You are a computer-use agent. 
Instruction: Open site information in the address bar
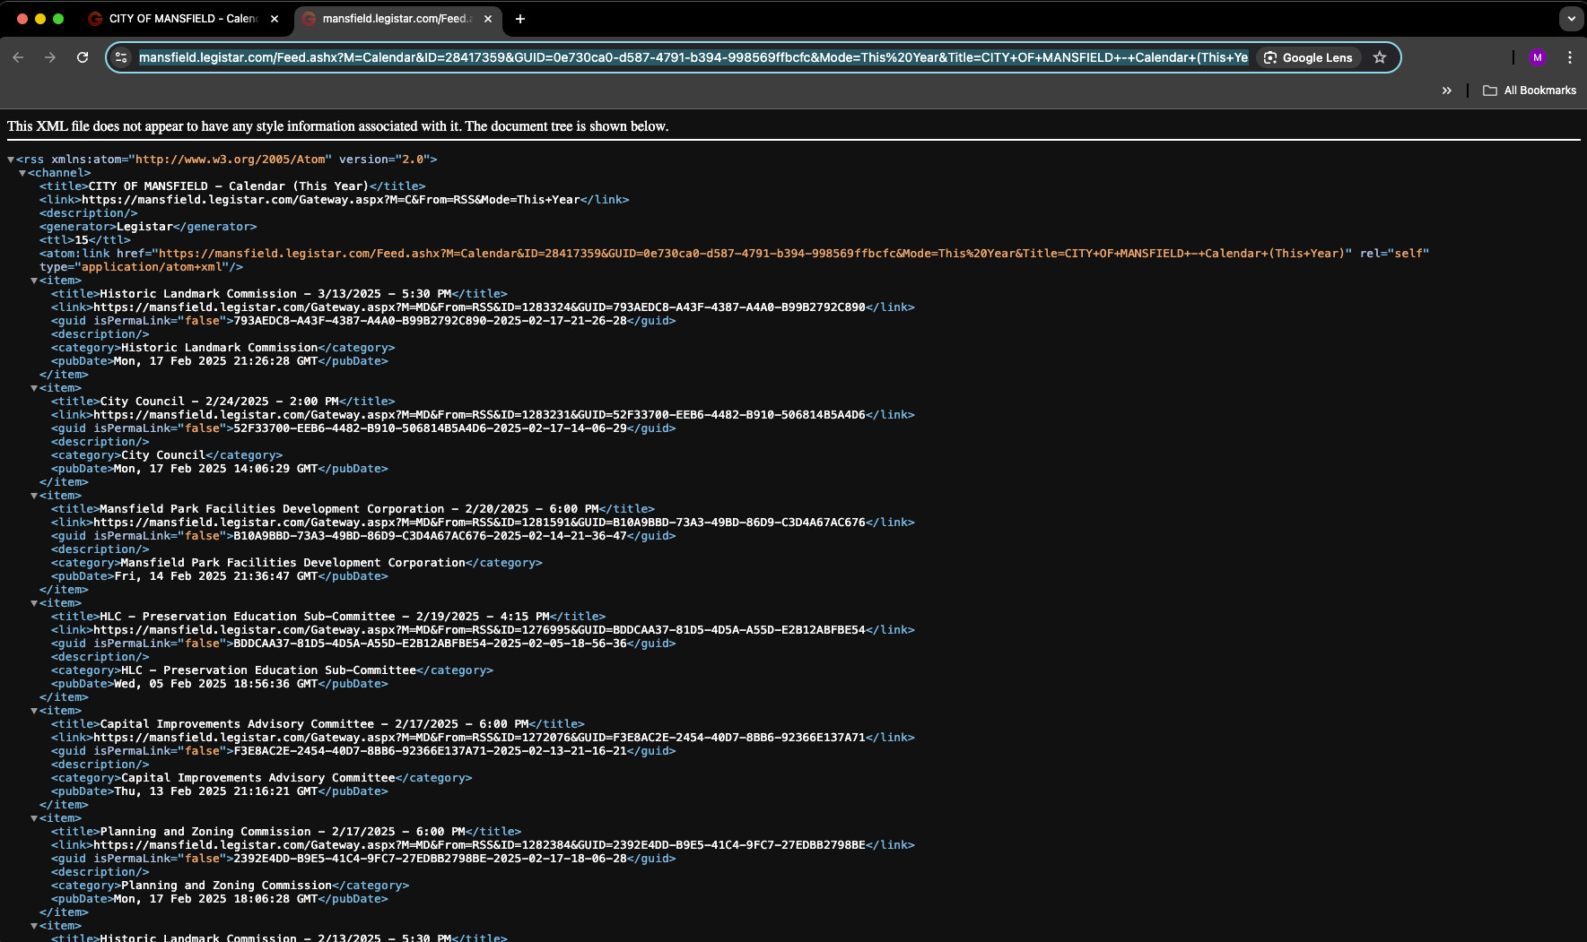(x=122, y=57)
